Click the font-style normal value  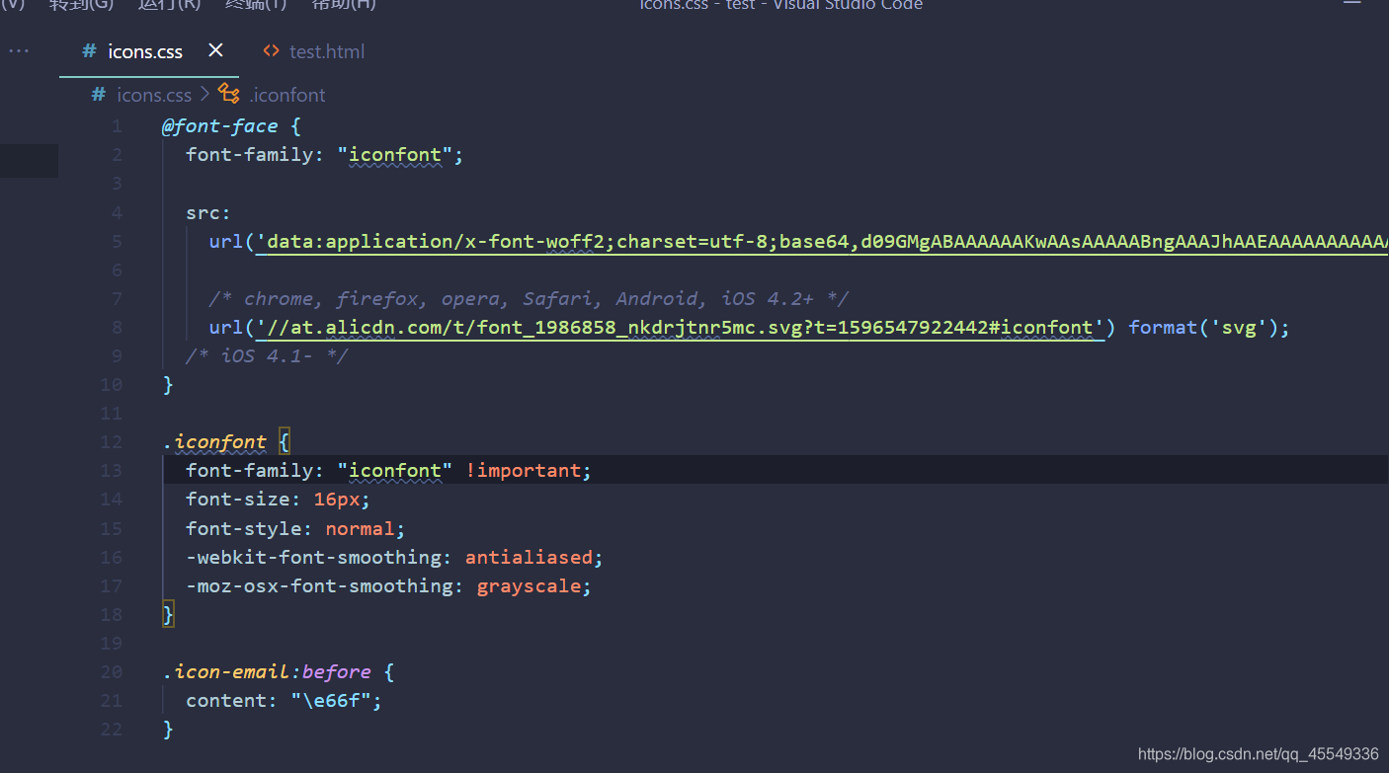tap(360, 528)
